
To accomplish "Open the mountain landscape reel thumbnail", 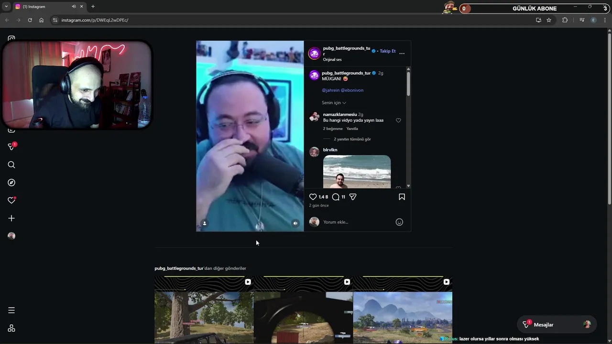I will [x=403, y=310].
